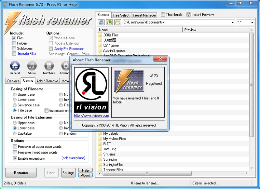Select Title case for filename
This screenshot has height=189, width=260.
click(15, 110)
